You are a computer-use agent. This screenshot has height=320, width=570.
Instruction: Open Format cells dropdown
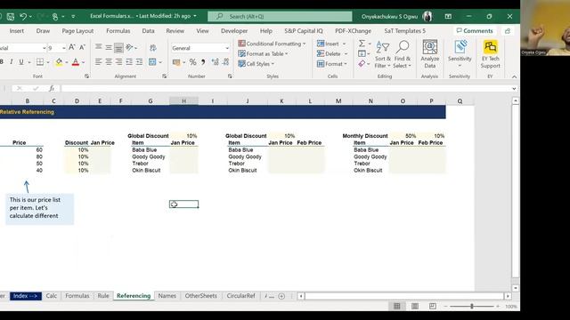pos(332,64)
